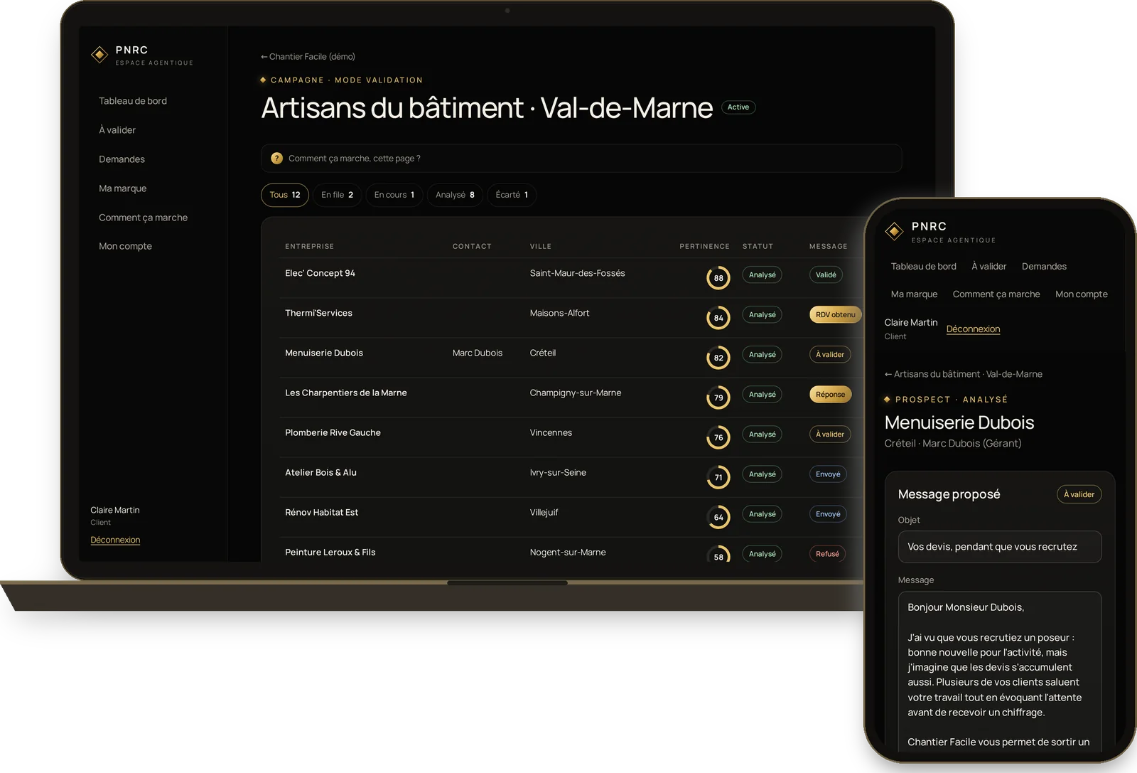Go back to Artisans du bâtiment on phone
This screenshot has height=773, width=1137.
(x=963, y=374)
